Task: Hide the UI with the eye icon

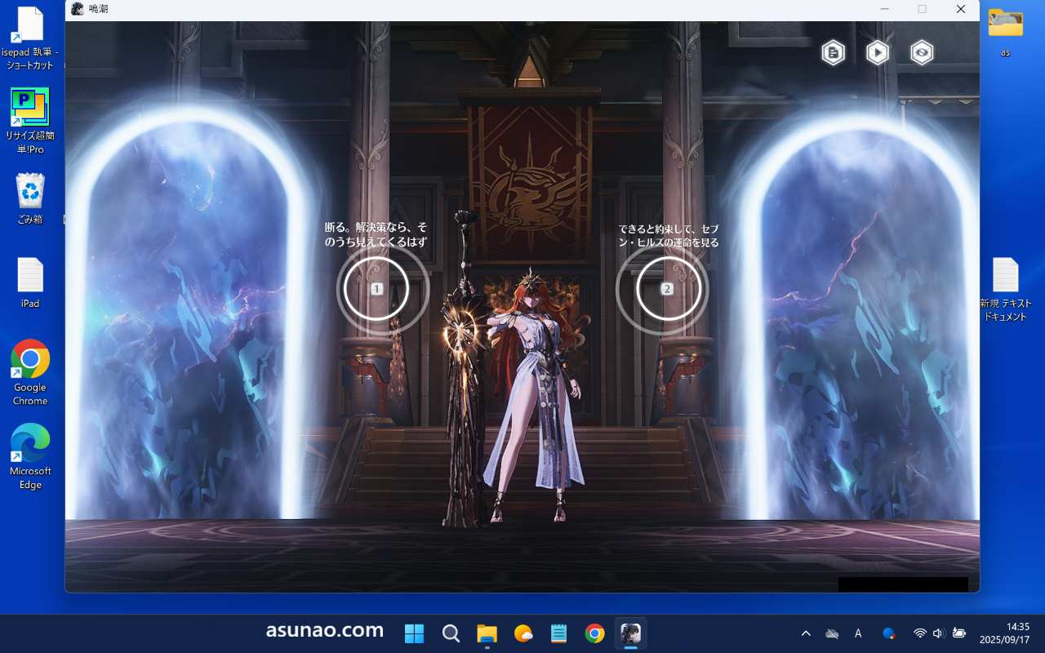Action: pyautogui.click(x=922, y=53)
